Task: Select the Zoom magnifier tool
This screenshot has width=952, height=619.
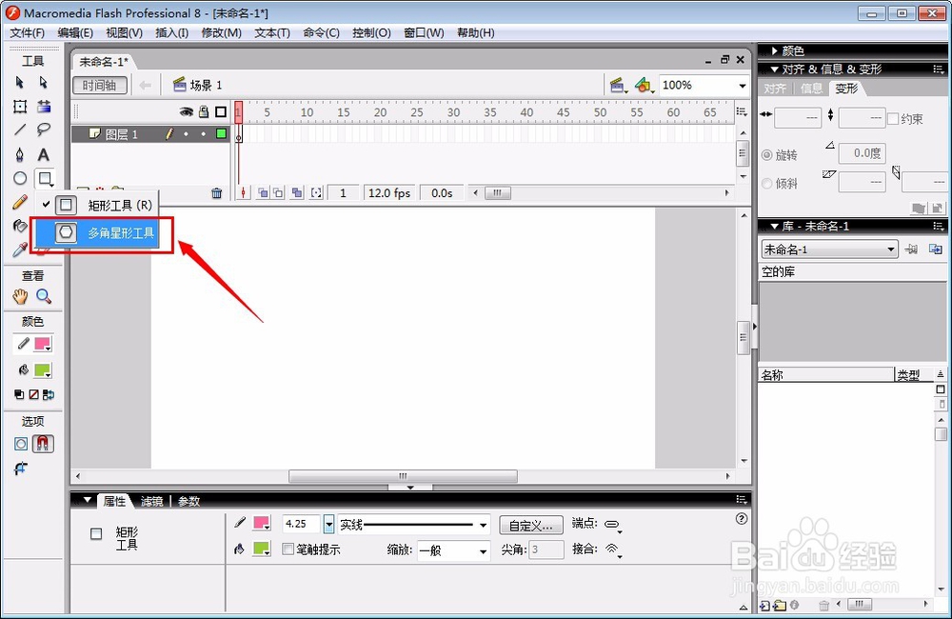Action: (43, 296)
